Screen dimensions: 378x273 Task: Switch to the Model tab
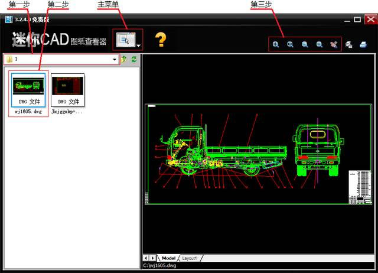tap(168, 258)
